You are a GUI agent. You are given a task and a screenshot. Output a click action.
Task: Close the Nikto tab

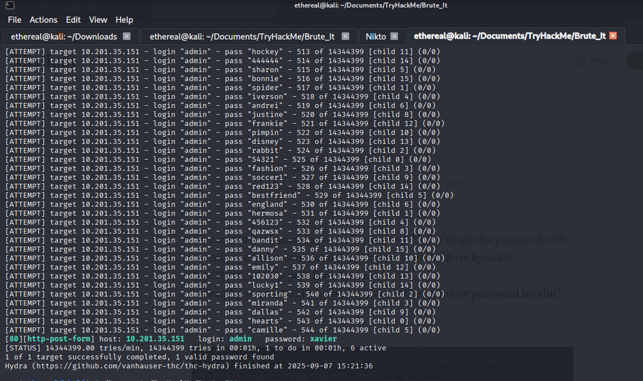pyautogui.click(x=394, y=36)
